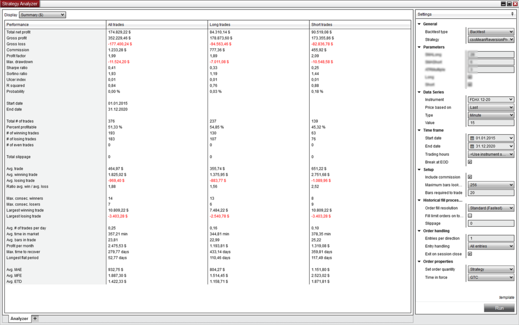Collapse the Order properties section
The height and width of the screenshot is (325, 519).
(x=419, y=262)
